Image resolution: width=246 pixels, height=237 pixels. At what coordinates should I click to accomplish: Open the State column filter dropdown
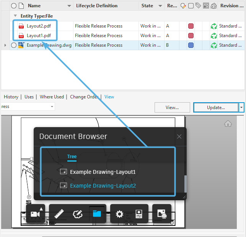point(160,6)
